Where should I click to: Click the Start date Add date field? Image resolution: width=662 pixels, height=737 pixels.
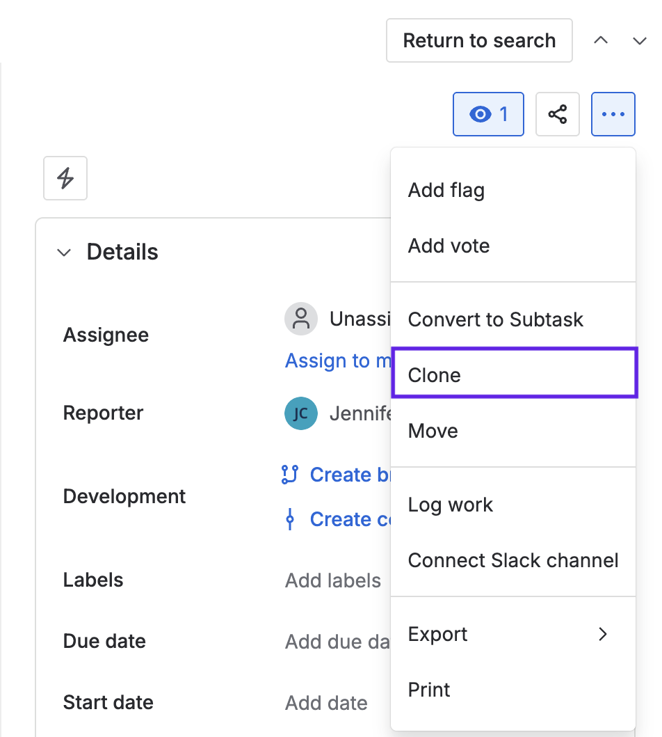tap(326, 703)
